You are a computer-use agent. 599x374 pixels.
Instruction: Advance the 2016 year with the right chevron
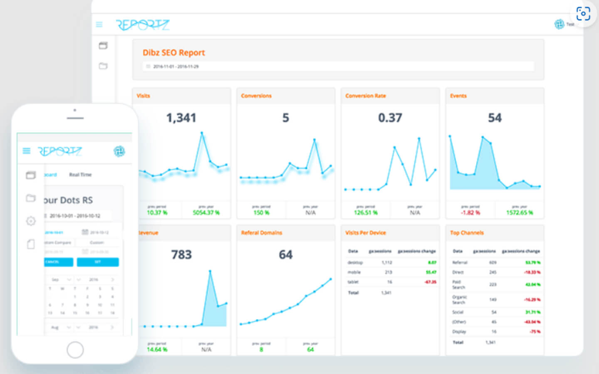pyautogui.click(x=112, y=279)
